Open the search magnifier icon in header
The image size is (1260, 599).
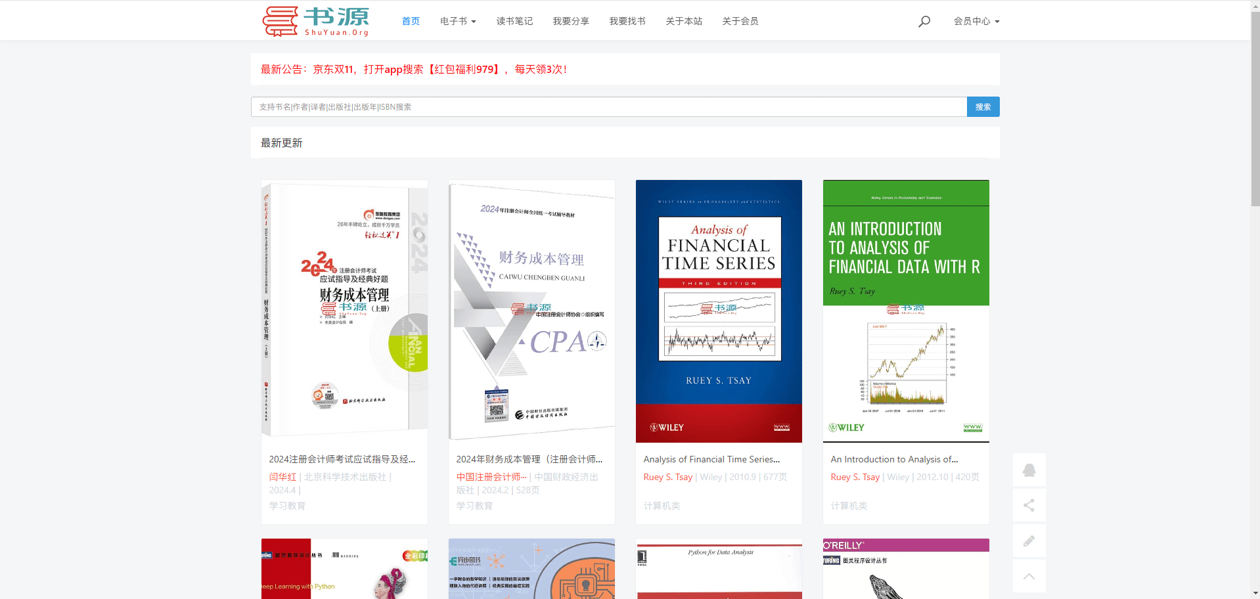point(924,21)
